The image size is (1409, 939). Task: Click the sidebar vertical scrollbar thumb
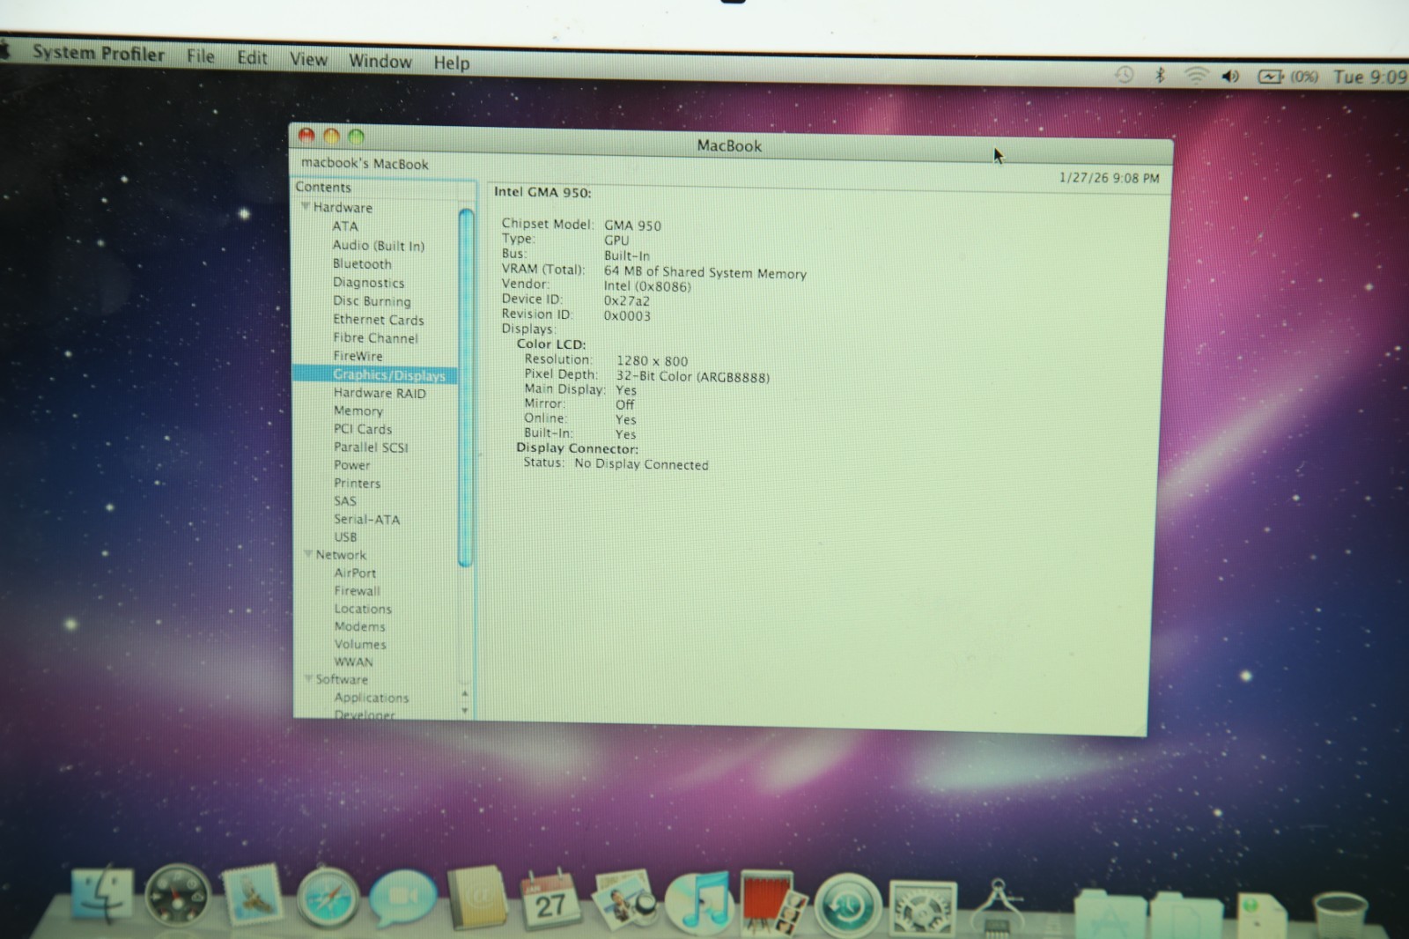tap(466, 388)
